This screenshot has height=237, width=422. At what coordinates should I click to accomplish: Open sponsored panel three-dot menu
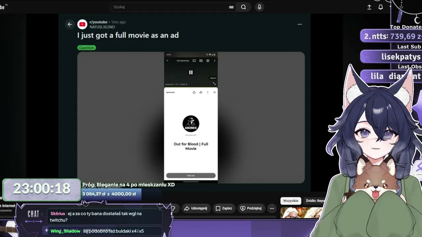point(208,92)
